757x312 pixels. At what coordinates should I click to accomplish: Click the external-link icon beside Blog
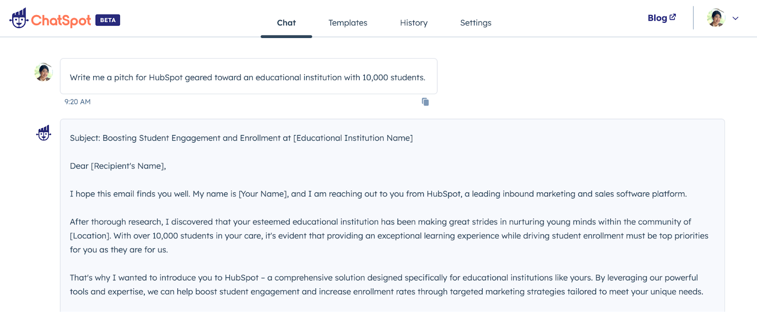pos(673,17)
